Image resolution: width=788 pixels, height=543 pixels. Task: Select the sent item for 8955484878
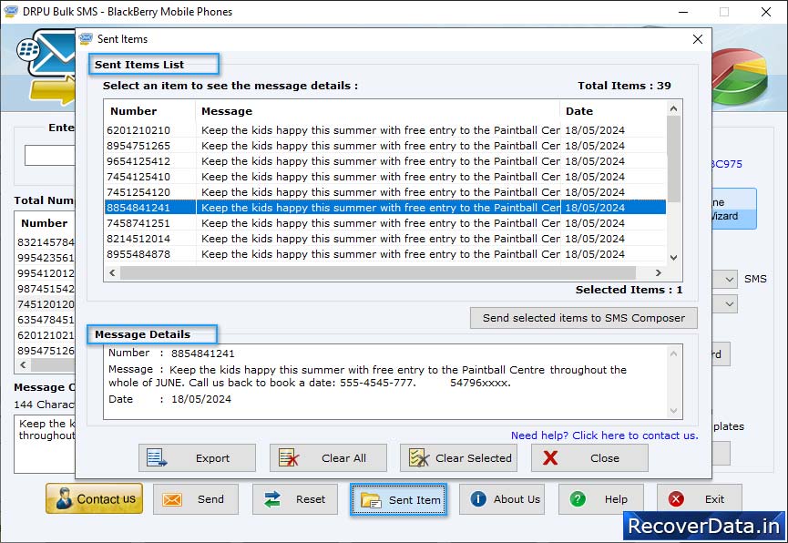click(x=138, y=254)
